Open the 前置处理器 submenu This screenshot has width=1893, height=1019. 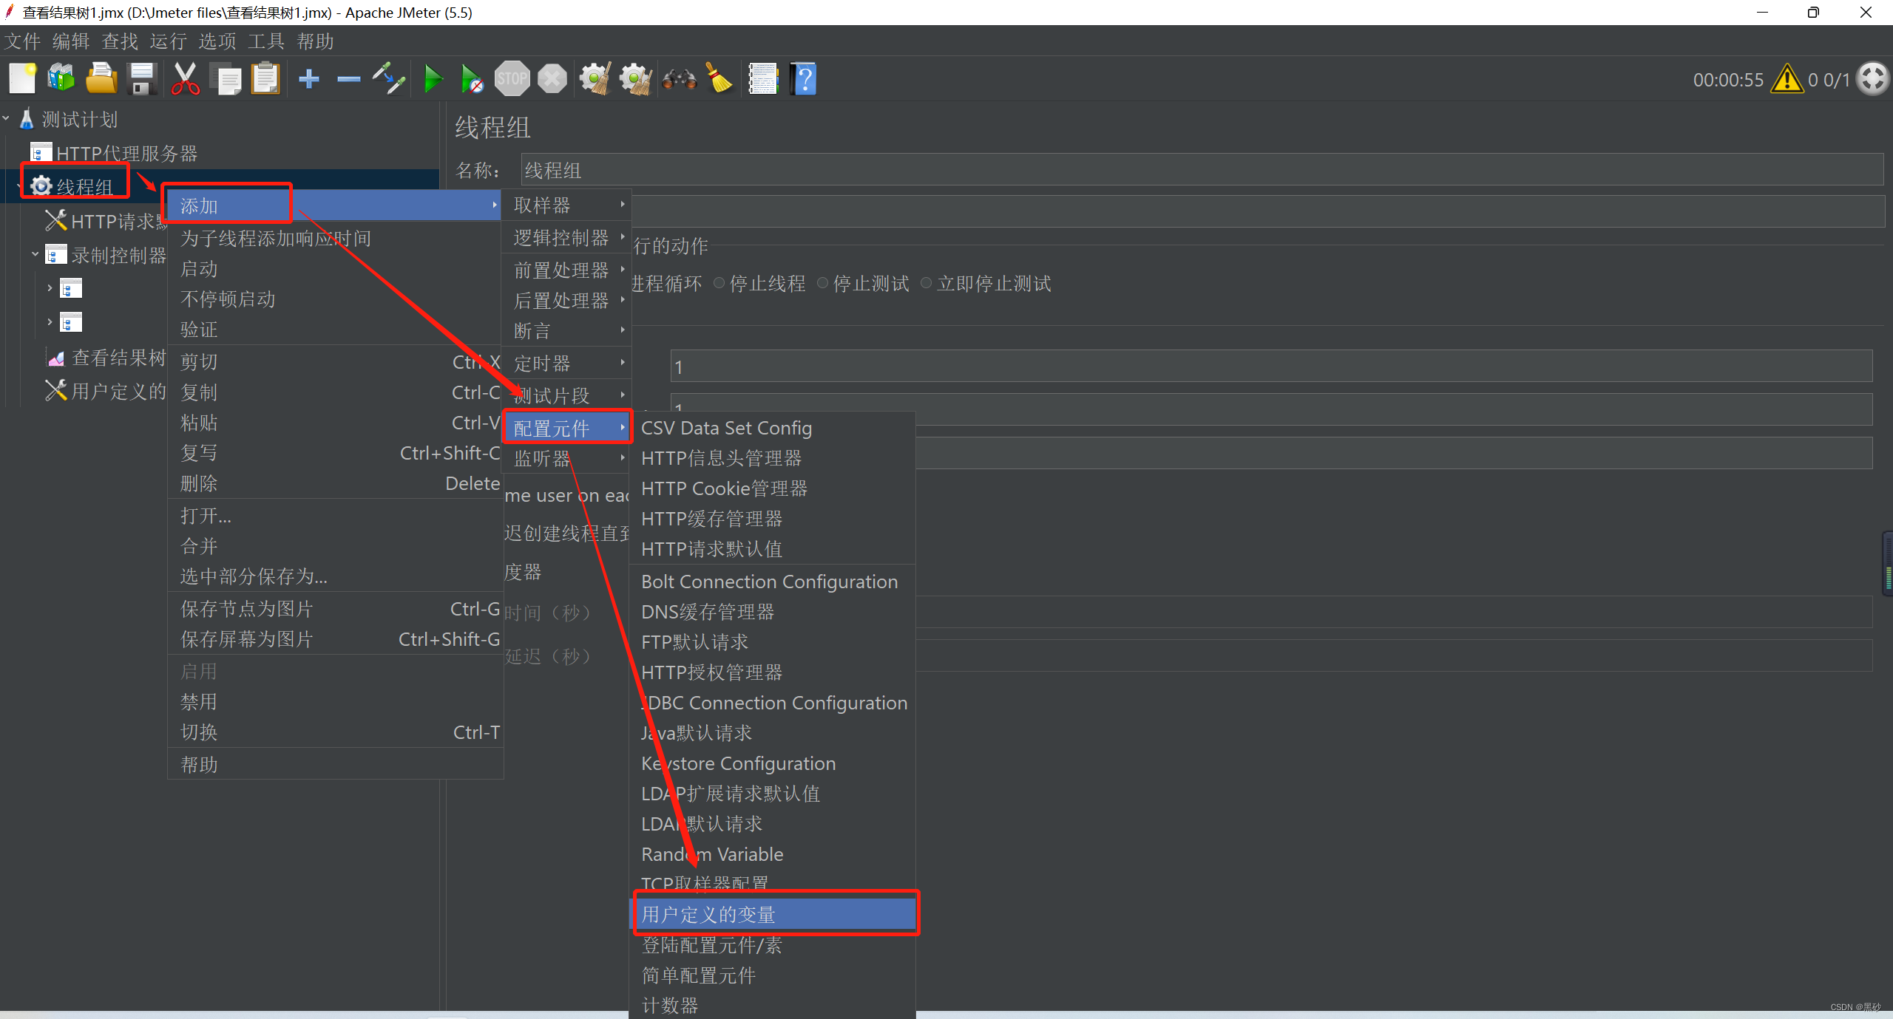[x=566, y=270]
